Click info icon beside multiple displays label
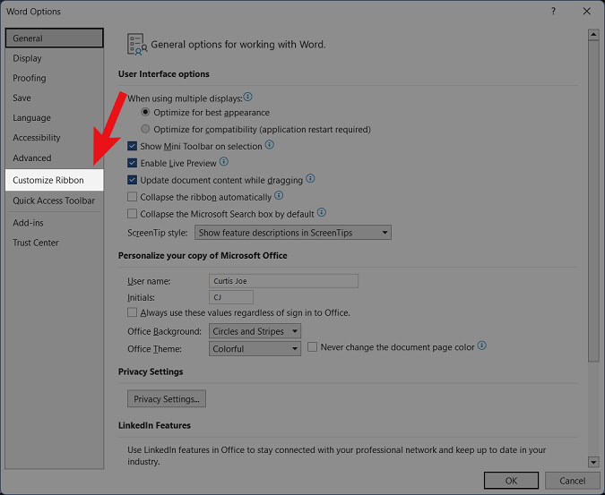Screen dimensions: 605x495 (x=248, y=97)
